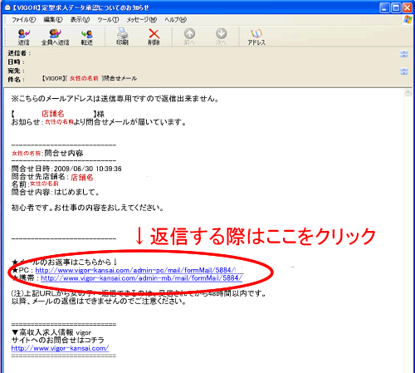Click the 宛先 header label
Image resolution: width=415 pixels, height=373 pixels.
16,71
